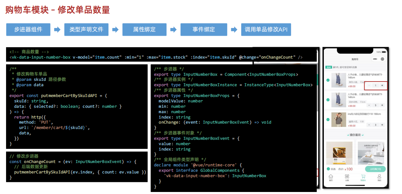Click the const onChangeCount handler line
Image resolution: width=402 pixels, height=194 pixels.
tap(73, 162)
